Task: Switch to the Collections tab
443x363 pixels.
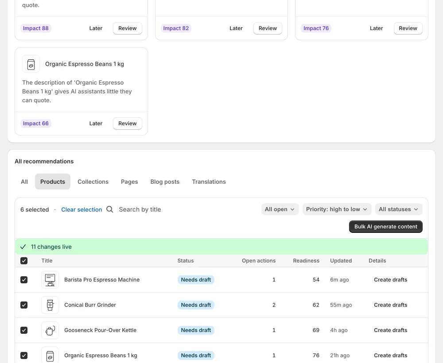Action: tap(93, 181)
